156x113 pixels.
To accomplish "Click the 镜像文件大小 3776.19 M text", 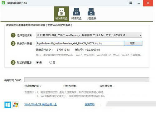I will [x=53, y=50].
